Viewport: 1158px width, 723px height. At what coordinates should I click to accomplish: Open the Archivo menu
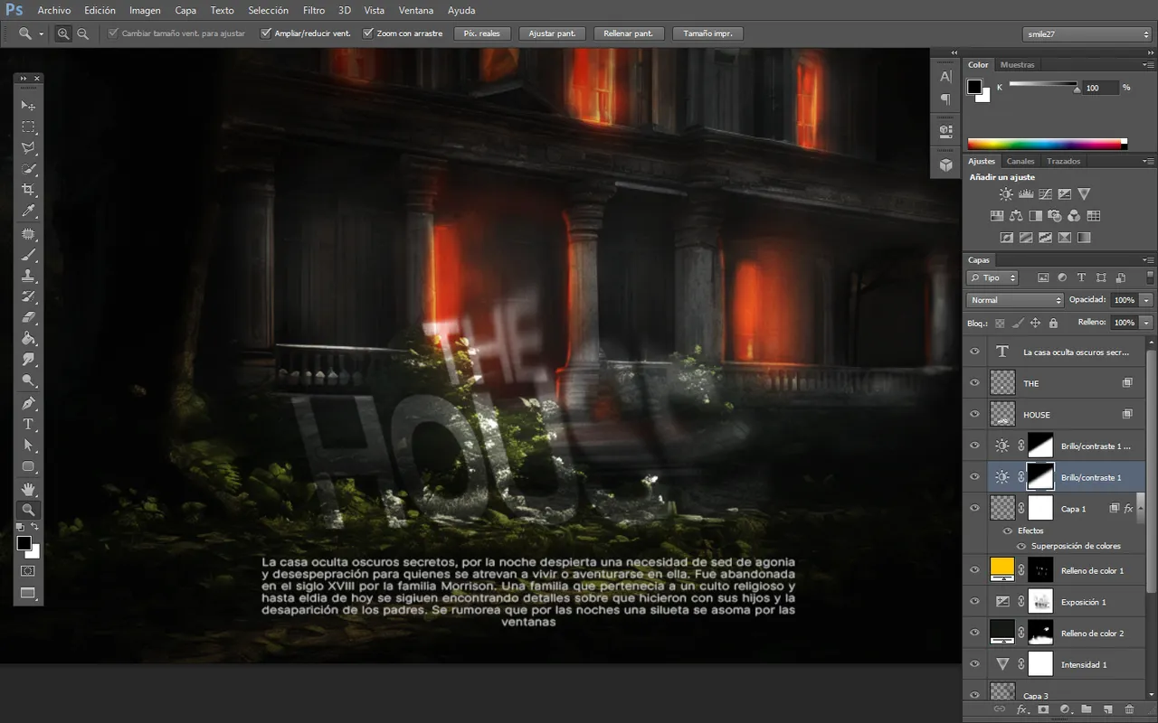[53, 11]
